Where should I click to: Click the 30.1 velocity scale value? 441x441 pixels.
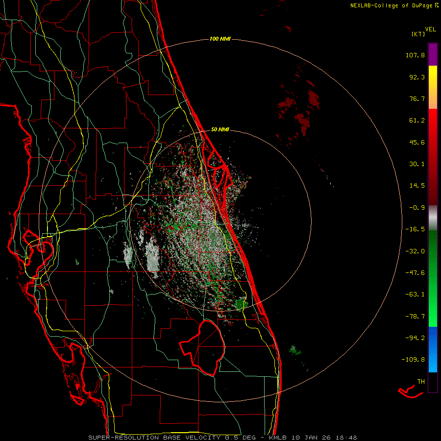[417, 164]
